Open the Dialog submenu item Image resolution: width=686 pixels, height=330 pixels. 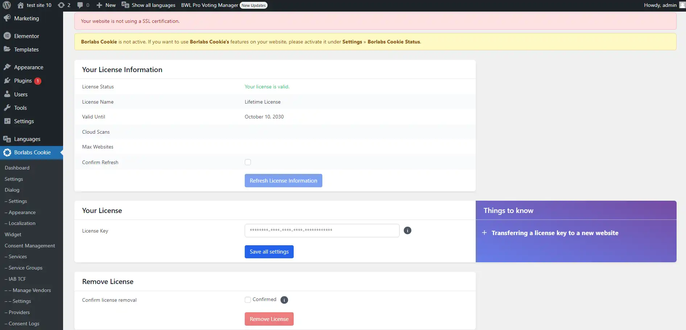pos(12,190)
